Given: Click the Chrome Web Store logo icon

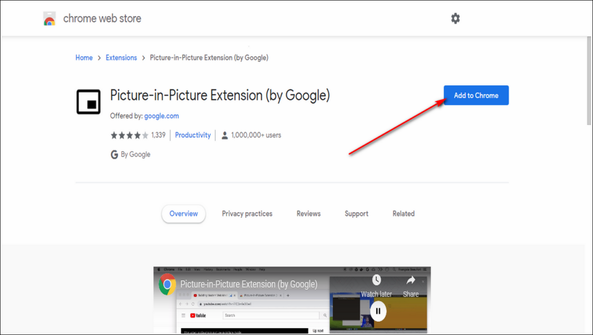Looking at the screenshot, I should pyautogui.click(x=50, y=19).
